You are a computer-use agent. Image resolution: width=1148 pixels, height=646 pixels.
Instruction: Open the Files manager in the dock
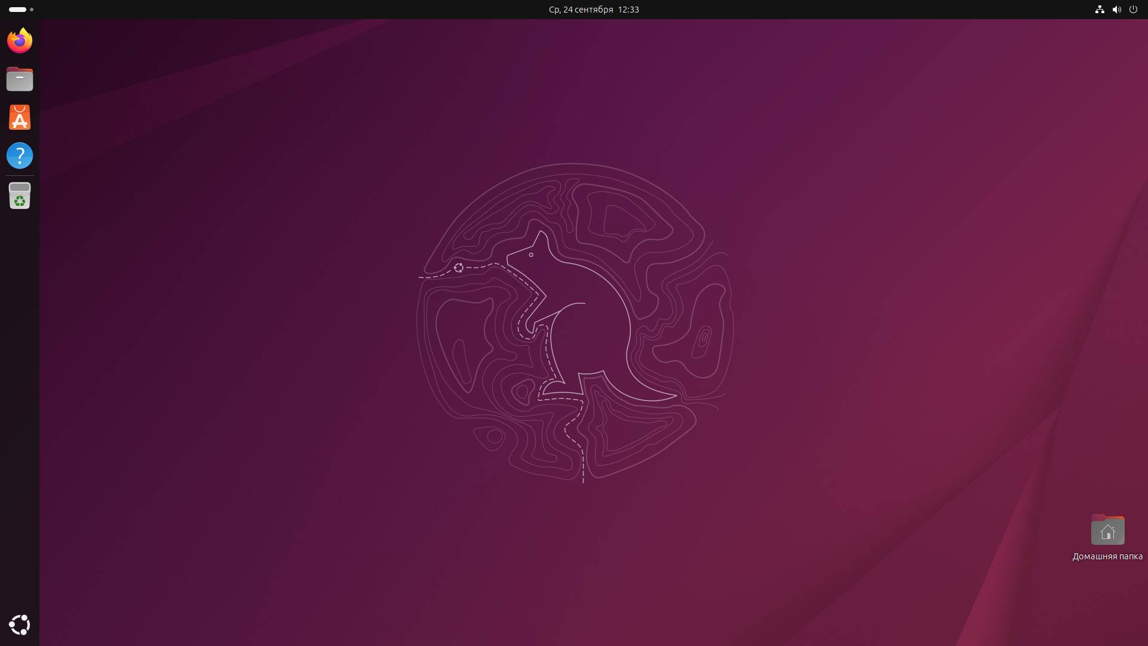(x=20, y=79)
